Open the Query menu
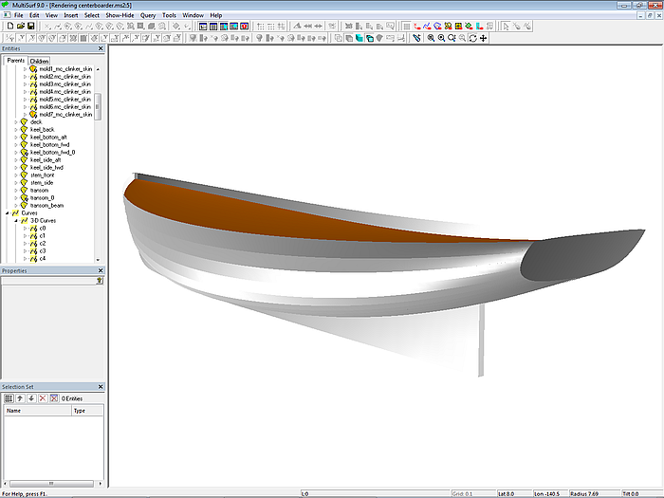 point(148,15)
